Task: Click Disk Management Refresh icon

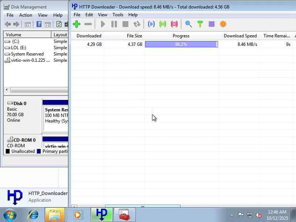Action: coord(59,24)
